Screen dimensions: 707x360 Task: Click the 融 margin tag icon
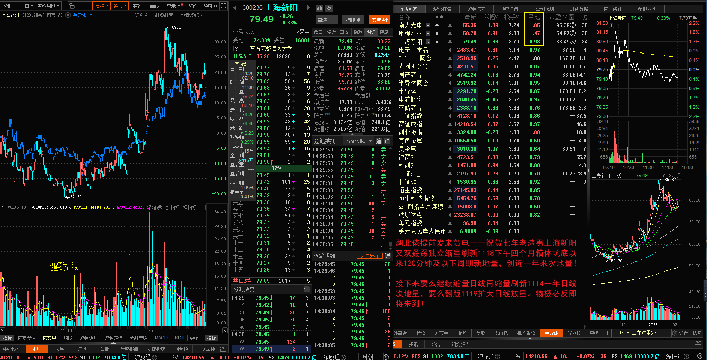coord(320,8)
